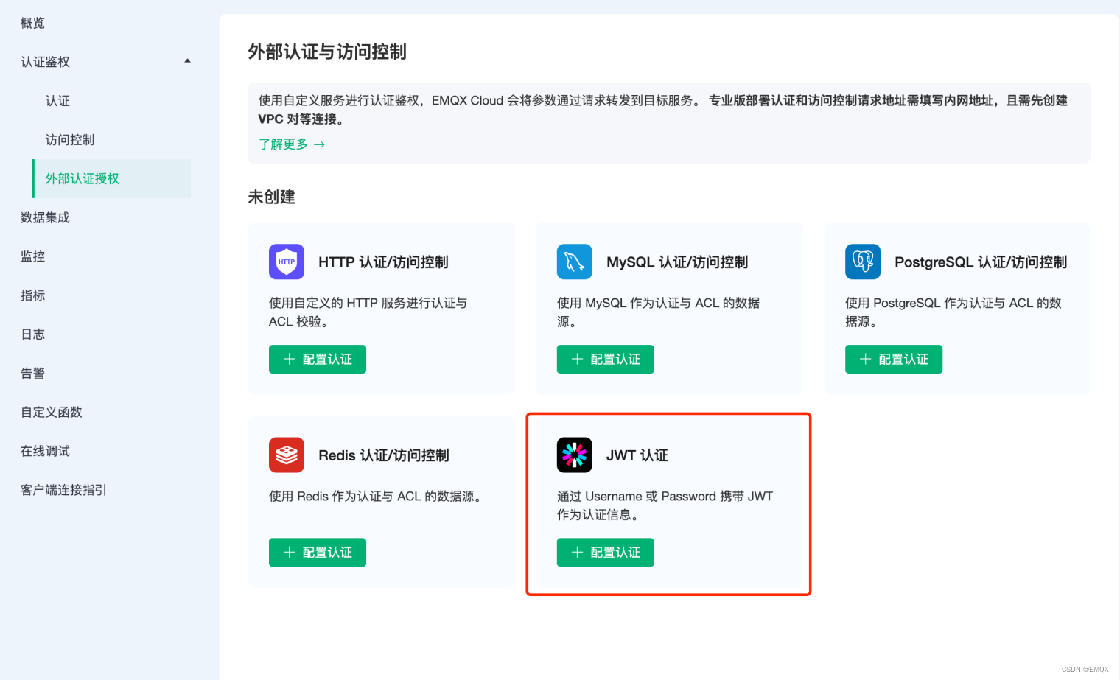Open the 监控 section
1120x680 pixels.
[32, 256]
